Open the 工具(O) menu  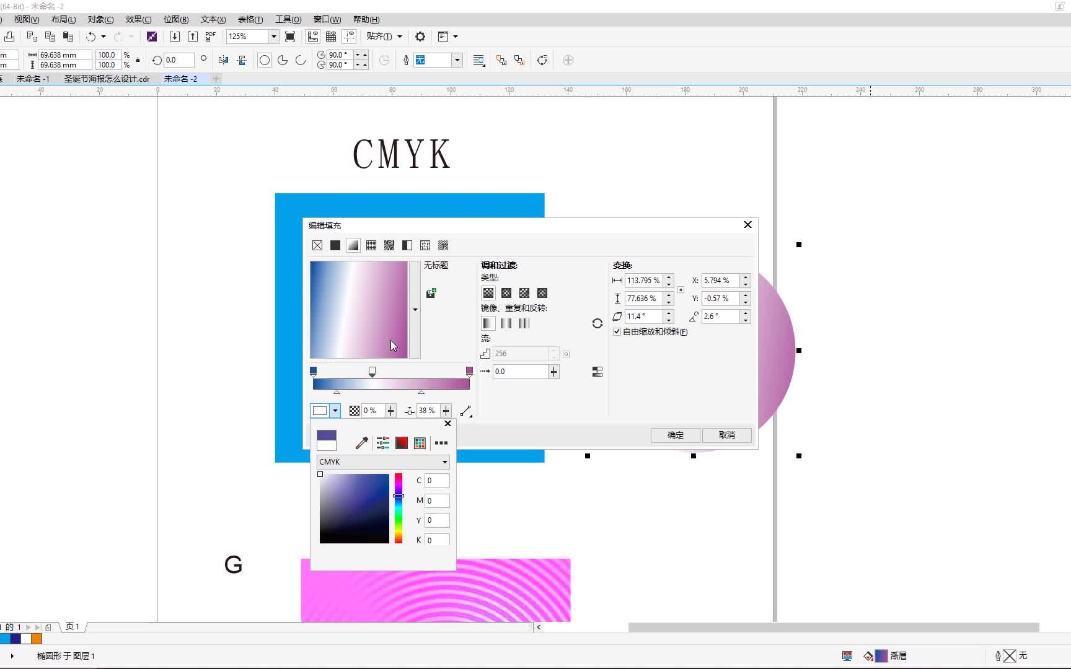pos(288,20)
